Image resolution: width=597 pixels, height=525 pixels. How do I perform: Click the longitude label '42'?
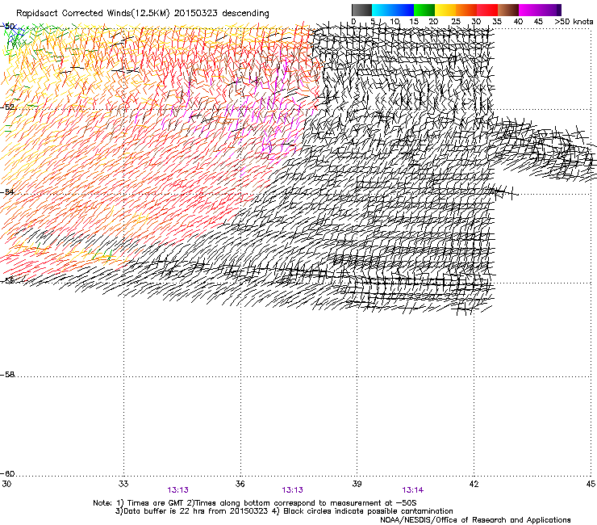coord(474,484)
